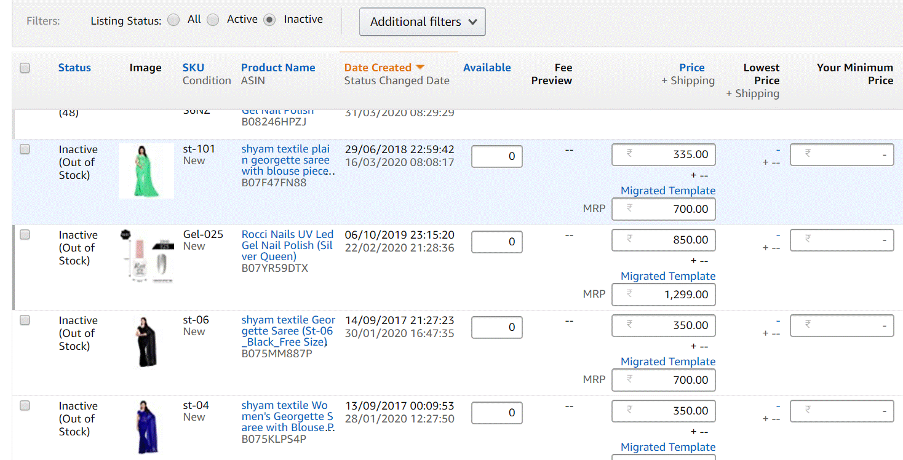Select the All listing status radio button
This screenshot has height=460, width=903.
click(x=174, y=20)
